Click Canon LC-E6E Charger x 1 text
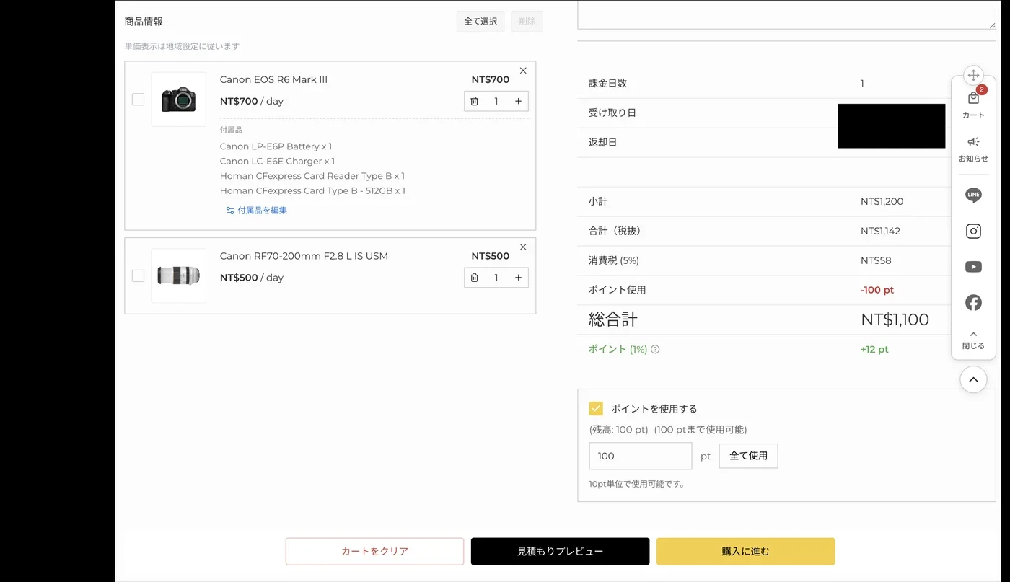 (277, 162)
